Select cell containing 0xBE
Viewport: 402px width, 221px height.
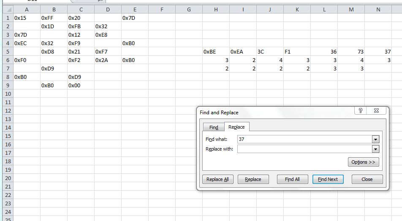tap(216, 52)
